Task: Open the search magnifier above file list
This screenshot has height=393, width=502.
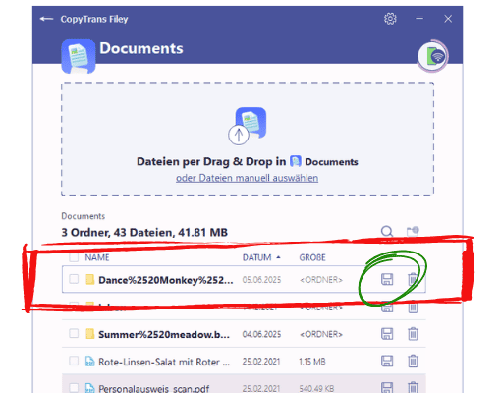Action: 387,232
